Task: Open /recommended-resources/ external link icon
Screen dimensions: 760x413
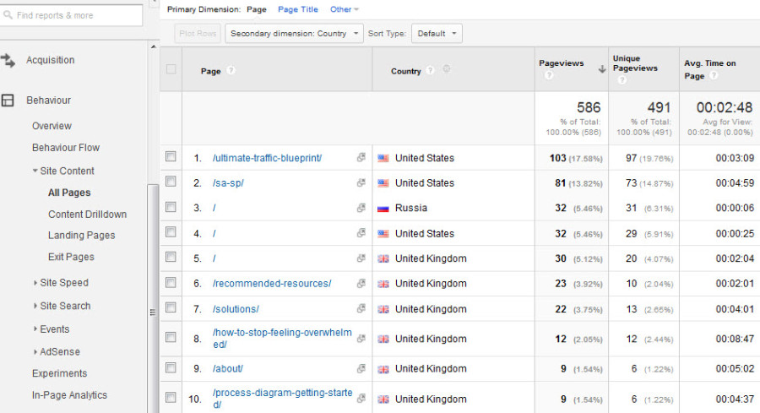Action: 361,284
